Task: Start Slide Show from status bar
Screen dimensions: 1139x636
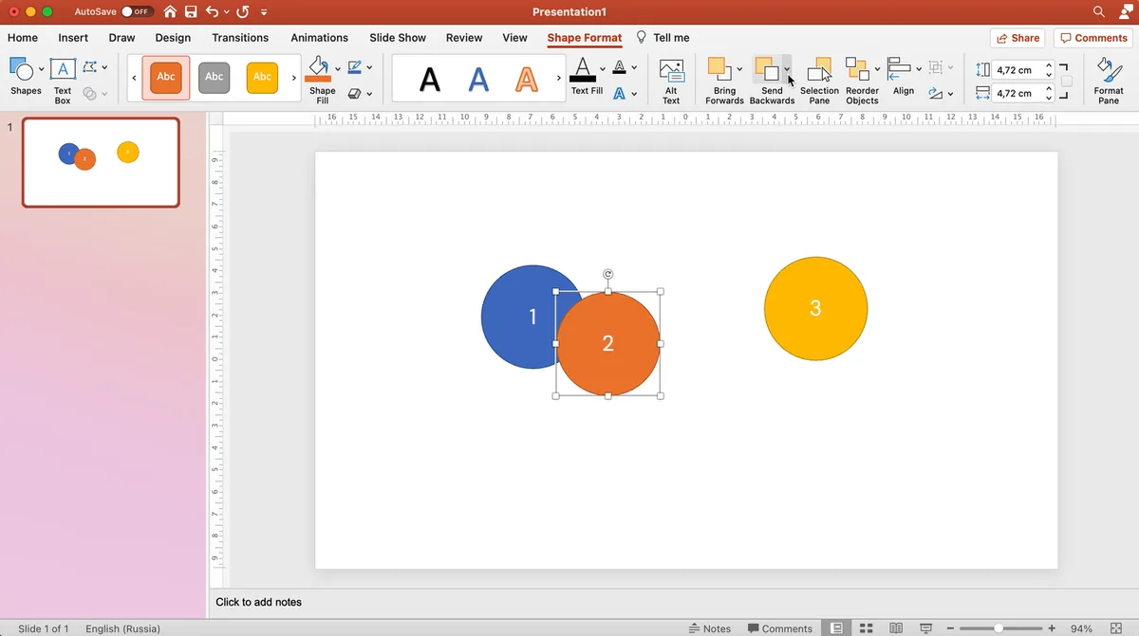Action: tap(925, 628)
